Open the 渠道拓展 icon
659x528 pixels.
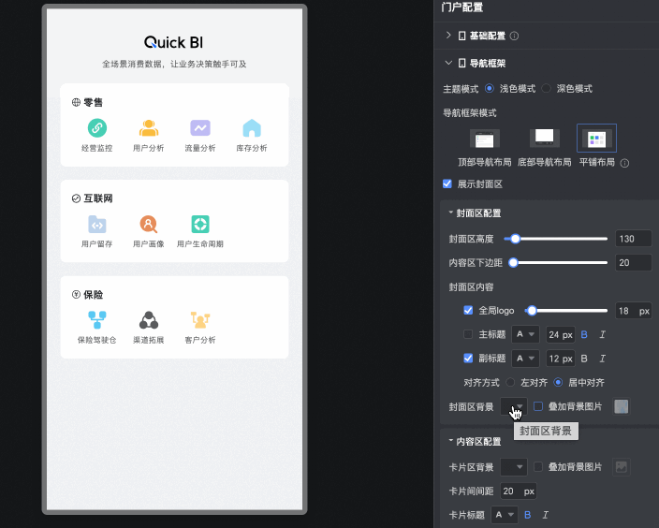pyautogui.click(x=148, y=320)
